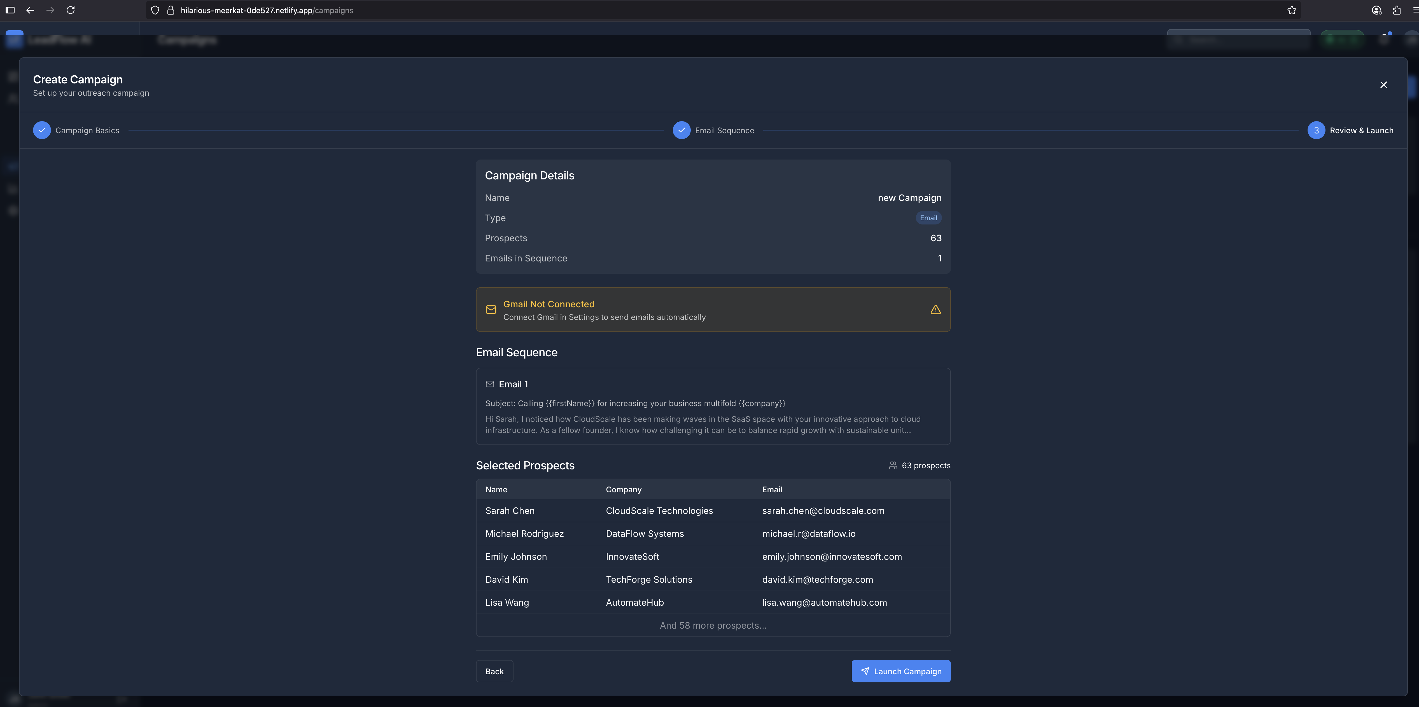Screen dimensions: 1419x707
Task: Click the Gmail warning triangle icon
Action: tap(935, 310)
